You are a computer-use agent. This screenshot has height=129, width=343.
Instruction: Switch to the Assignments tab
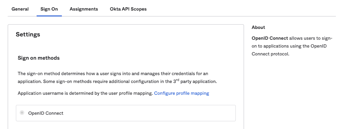[x=84, y=9]
